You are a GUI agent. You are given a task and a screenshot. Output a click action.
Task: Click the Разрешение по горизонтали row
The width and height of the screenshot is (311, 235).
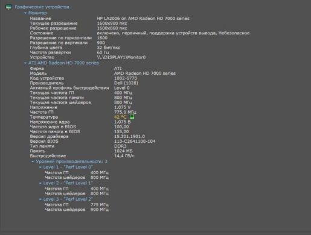click(69, 38)
